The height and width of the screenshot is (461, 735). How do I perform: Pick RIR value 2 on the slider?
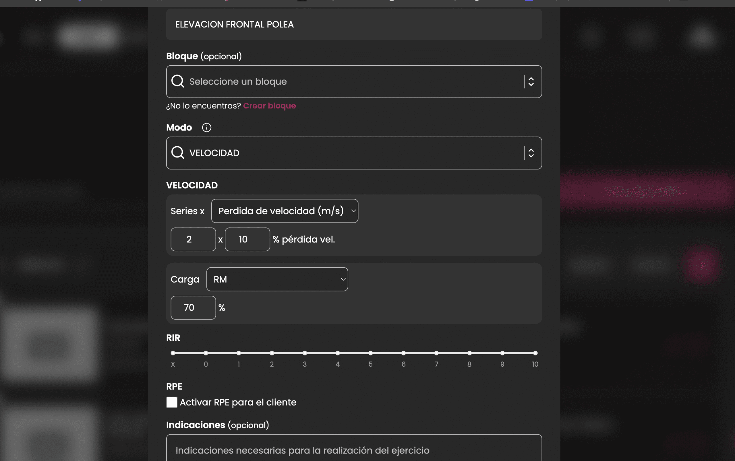(272, 353)
